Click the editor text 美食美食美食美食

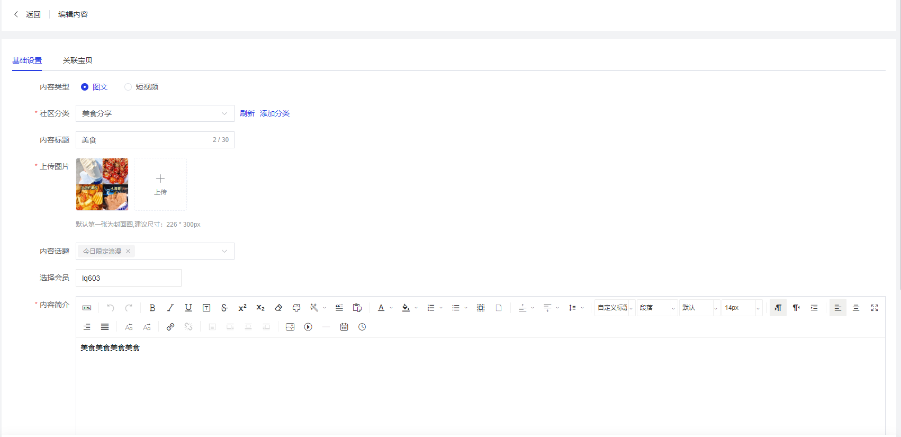pyautogui.click(x=110, y=347)
